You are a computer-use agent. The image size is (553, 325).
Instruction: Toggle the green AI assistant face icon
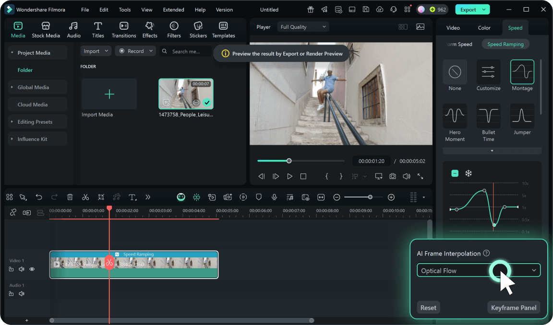point(181,197)
